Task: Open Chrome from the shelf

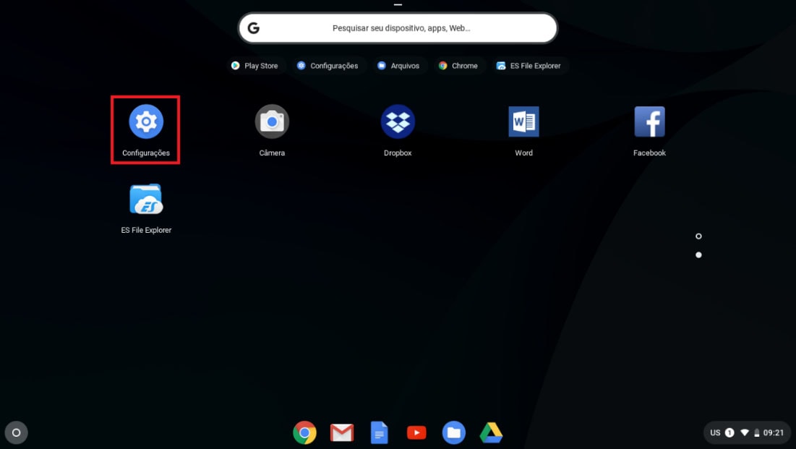Action: pos(304,433)
